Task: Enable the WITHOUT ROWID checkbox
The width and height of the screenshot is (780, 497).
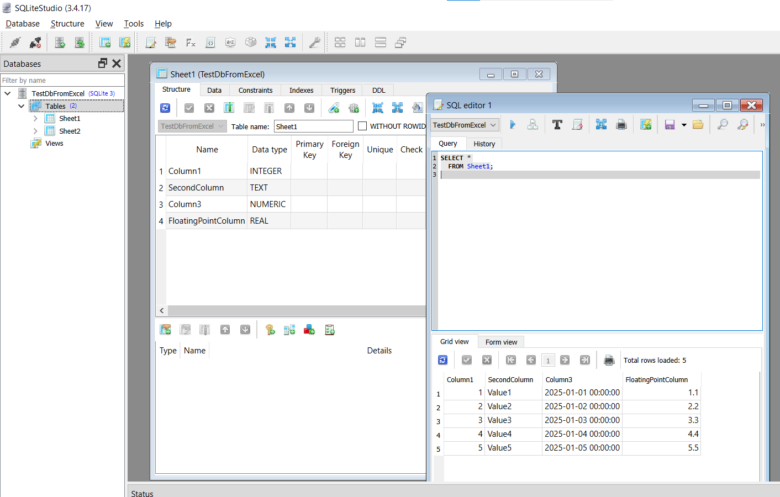Action: coord(362,126)
